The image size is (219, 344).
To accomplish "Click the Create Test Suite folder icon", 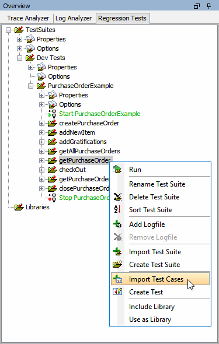I will (x=117, y=264).
